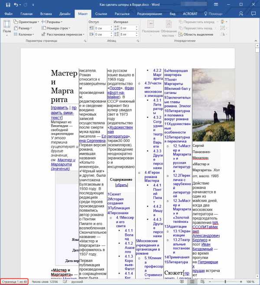
Task: Click the spacing before field (Интервал)
Action: tap(127, 28)
